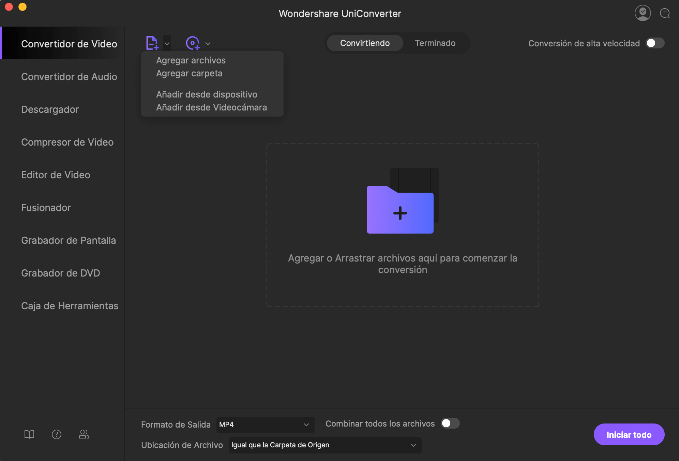Enable Combinar todos los archivos switch
The height and width of the screenshot is (461, 679).
(450, 423)
